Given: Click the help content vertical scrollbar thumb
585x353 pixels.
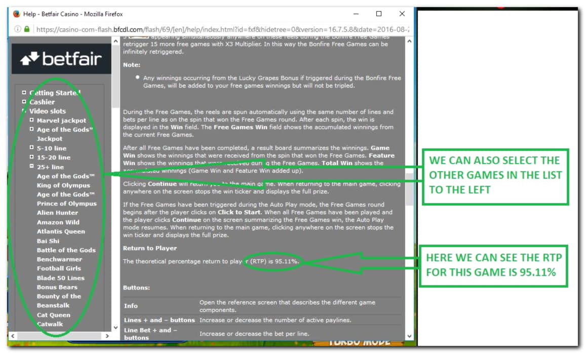Looking at the screenshot, I should tap(409, 189).
